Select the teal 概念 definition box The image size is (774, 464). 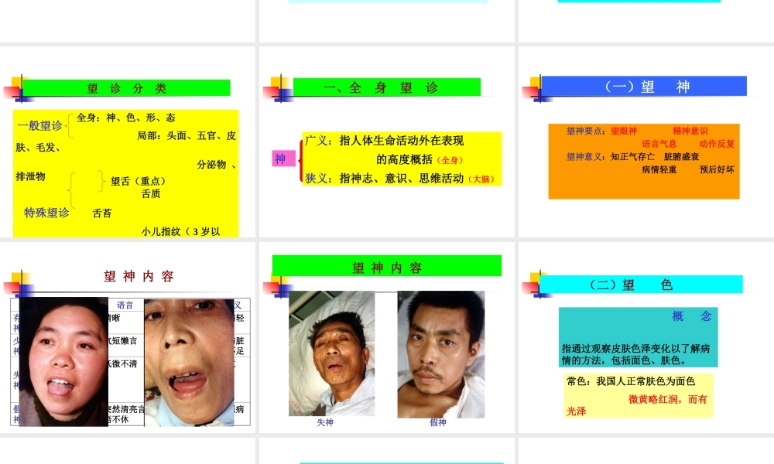pos(638,336)
